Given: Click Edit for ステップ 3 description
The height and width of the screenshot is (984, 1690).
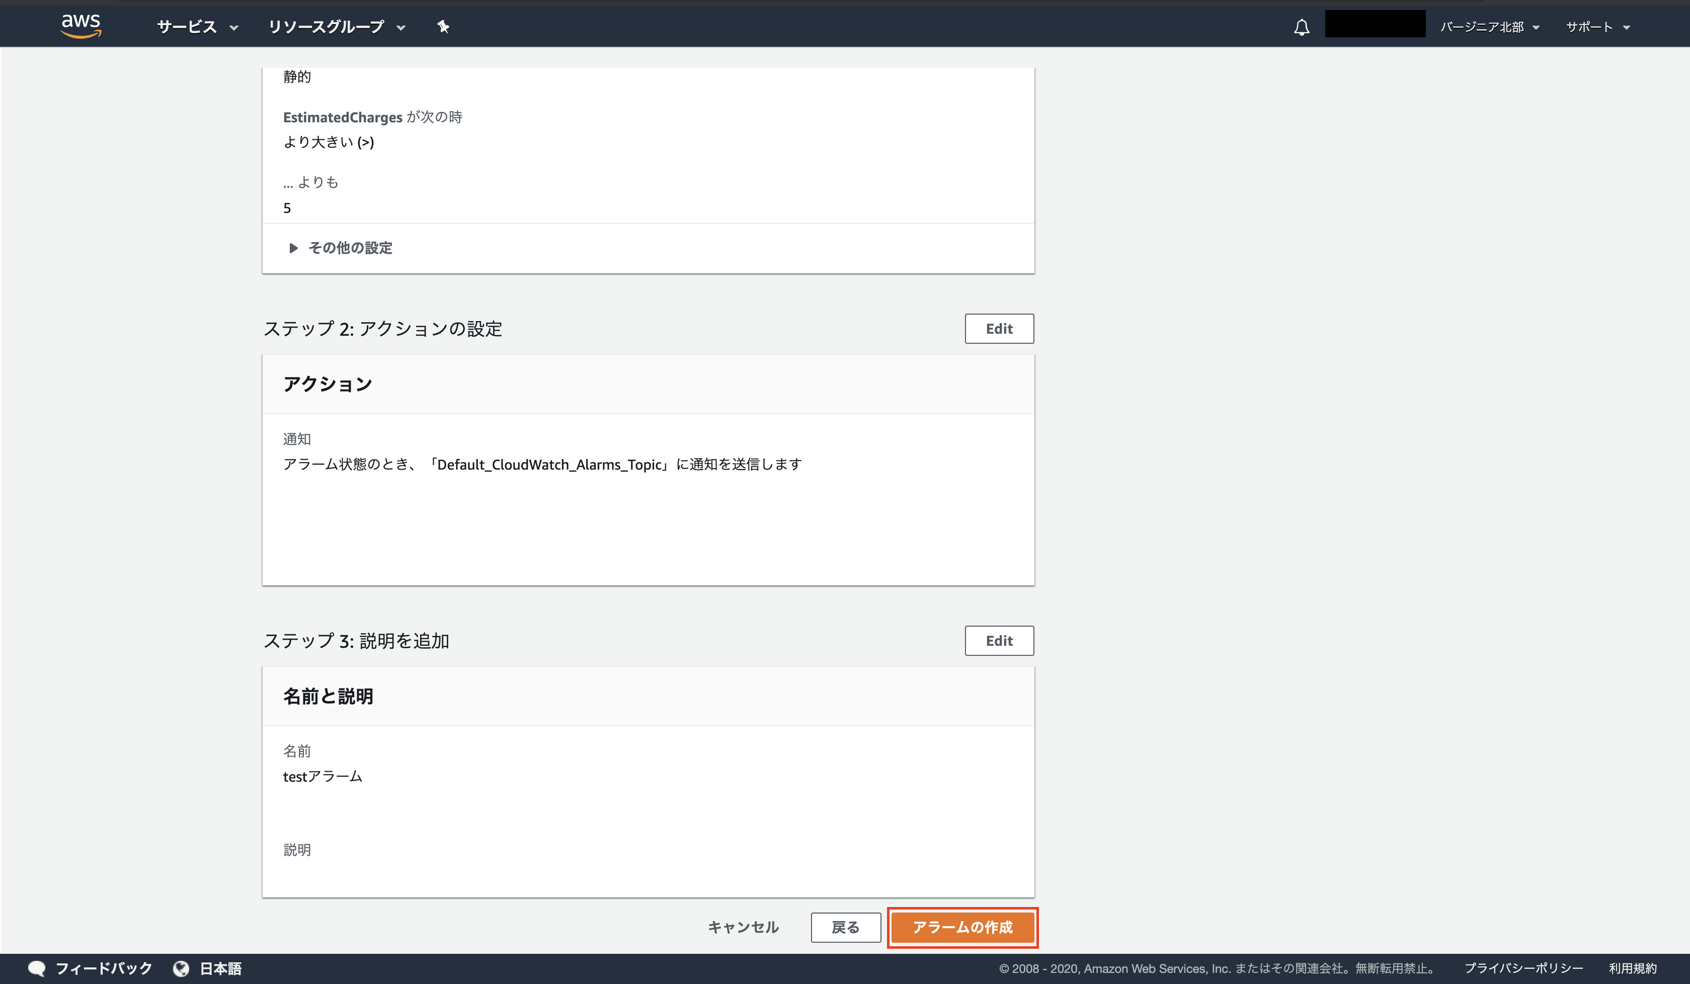Looking at the screenshot, I should [x=999, y=641].
